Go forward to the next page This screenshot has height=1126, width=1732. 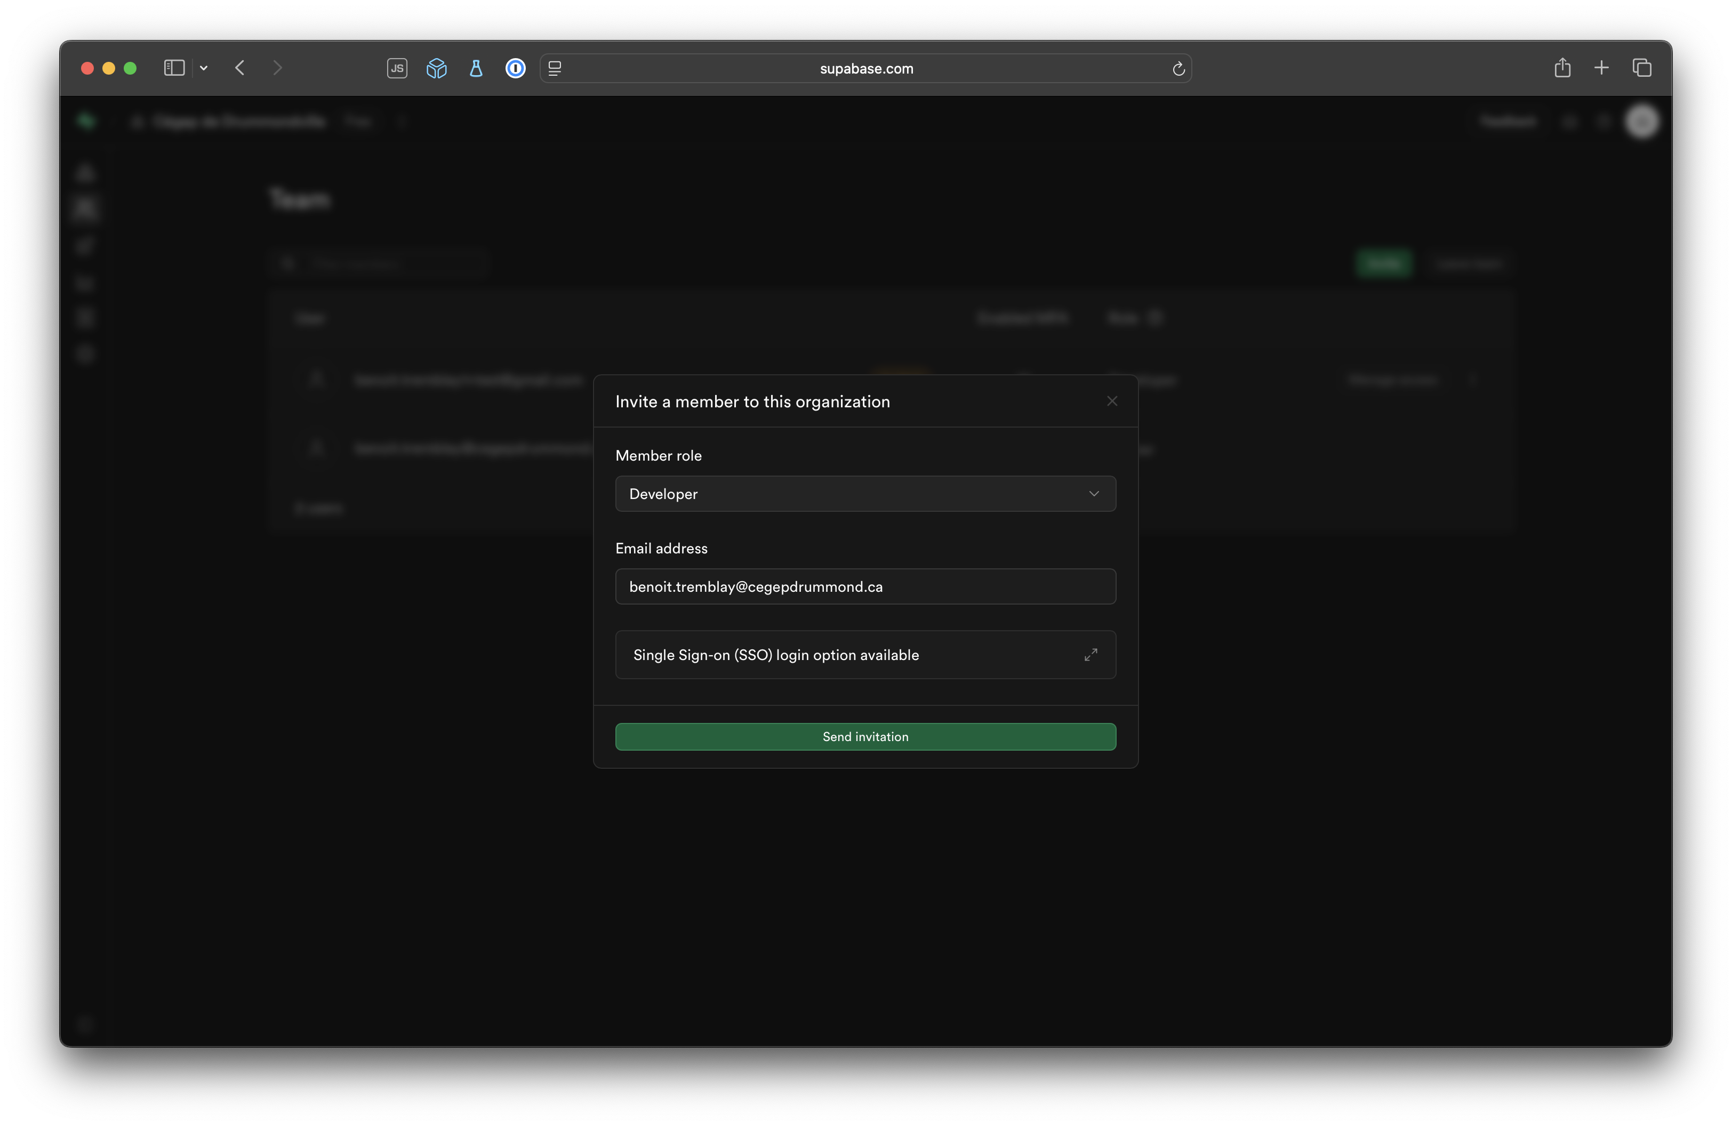277,68
